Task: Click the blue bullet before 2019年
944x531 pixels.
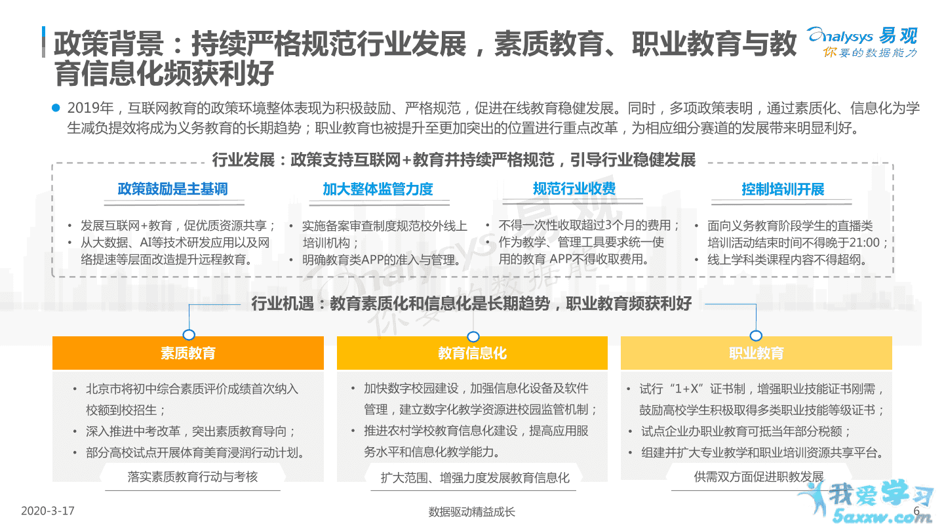Action: click(x=56, y=108)
